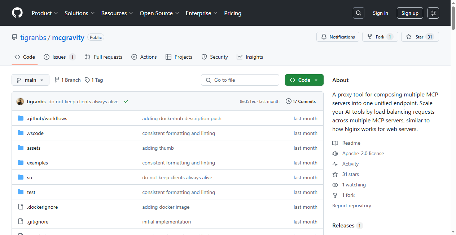This screenshot has height=235, width=456.
Task: Click the eye icon beside 1 watching
Action: pos(335,185)
